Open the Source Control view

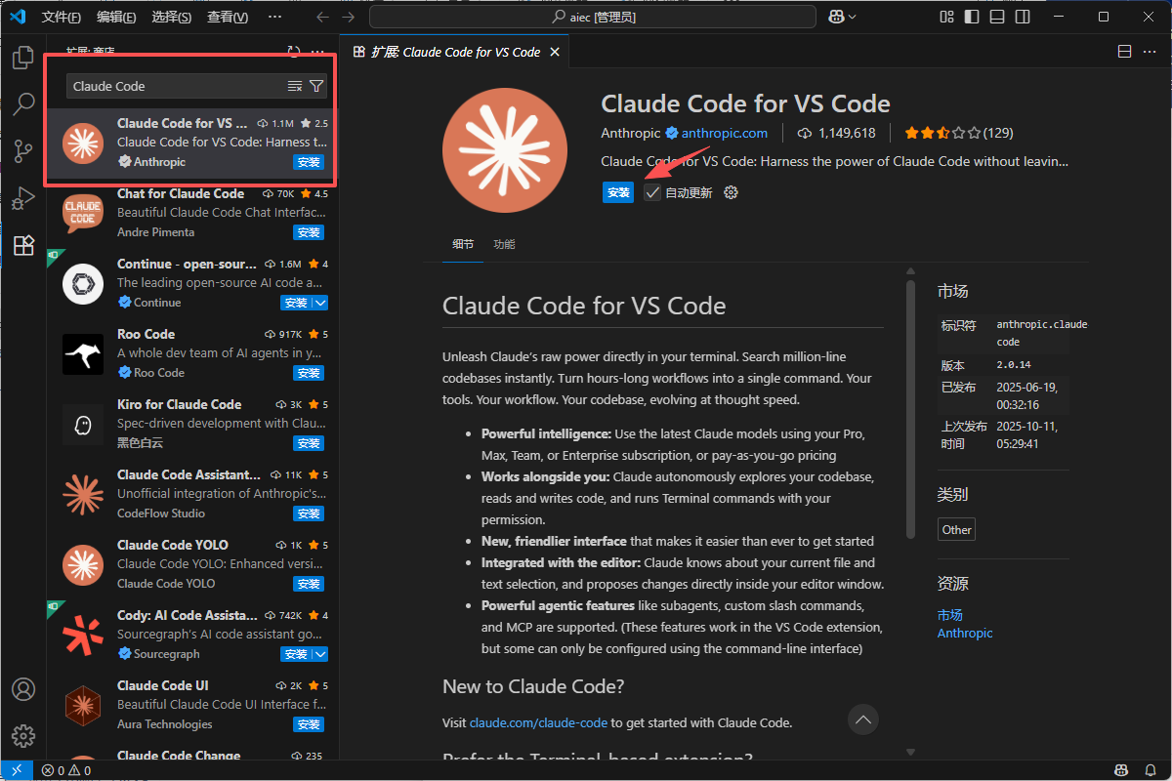click(23, 151)
